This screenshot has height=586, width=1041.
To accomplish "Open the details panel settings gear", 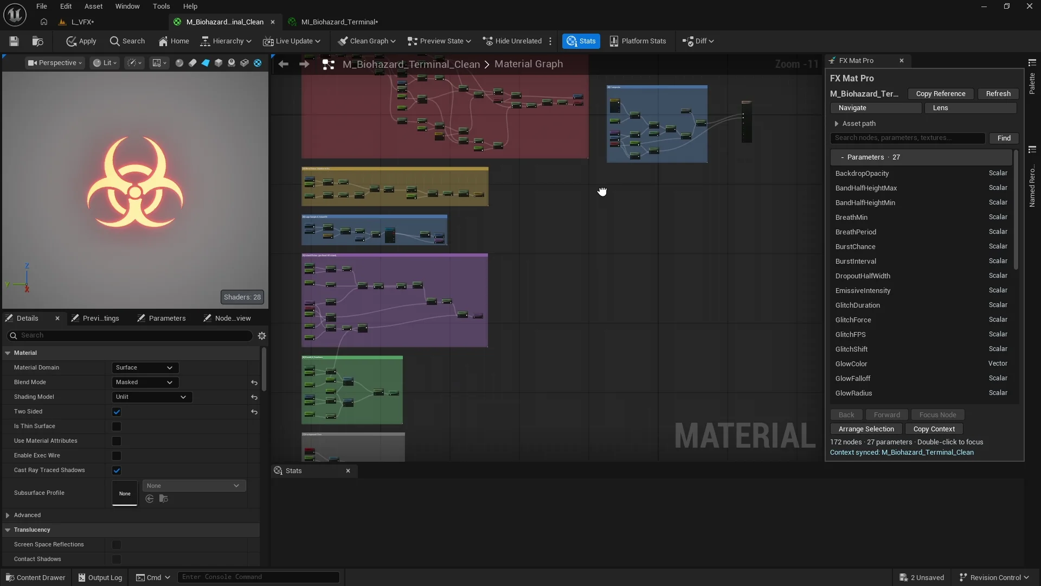I will point(262,336).
